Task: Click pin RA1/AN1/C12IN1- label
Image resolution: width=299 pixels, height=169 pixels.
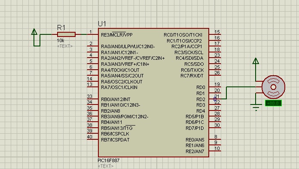Action: click(x=119, y=52)
